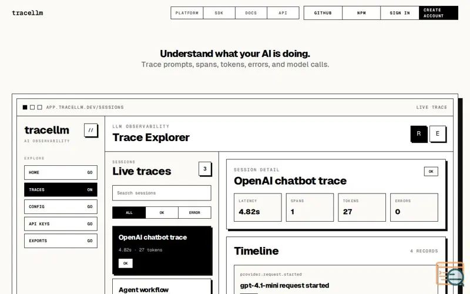The image size is (470, 294).
Task: Click the R button in Trace Explorer header
Action: pos(419,134)
